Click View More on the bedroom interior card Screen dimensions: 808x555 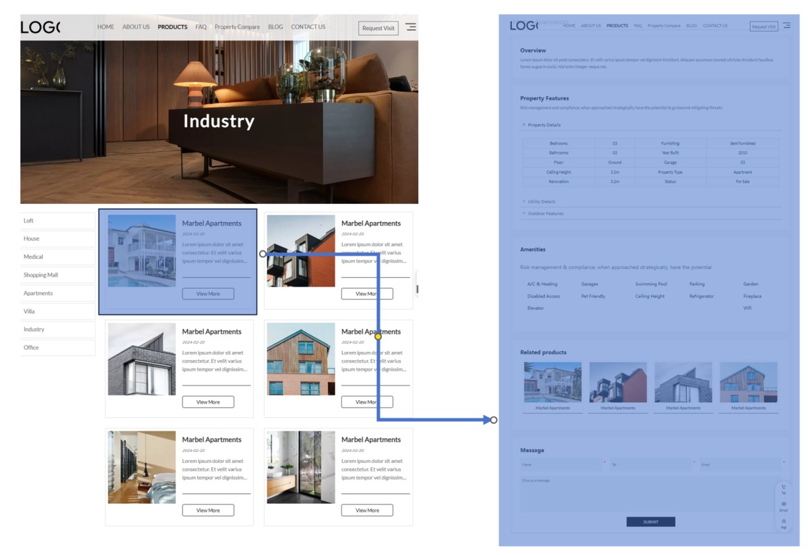pos(208,511)
